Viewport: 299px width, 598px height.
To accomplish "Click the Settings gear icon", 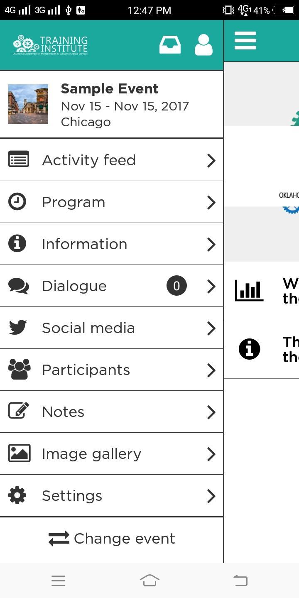I will coord(17,495).
